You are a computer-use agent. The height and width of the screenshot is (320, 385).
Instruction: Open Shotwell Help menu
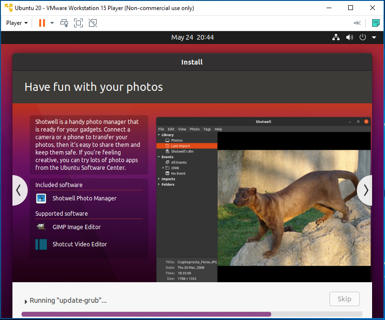pyautogui.click(x=218, y=129)
